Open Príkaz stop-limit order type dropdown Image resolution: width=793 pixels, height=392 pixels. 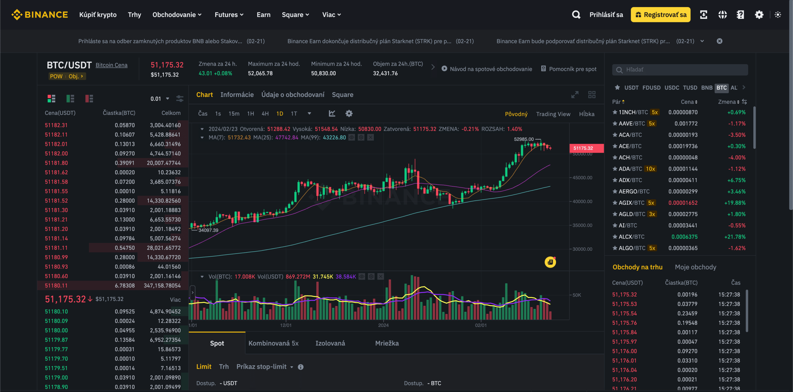(x=265, y=367)
